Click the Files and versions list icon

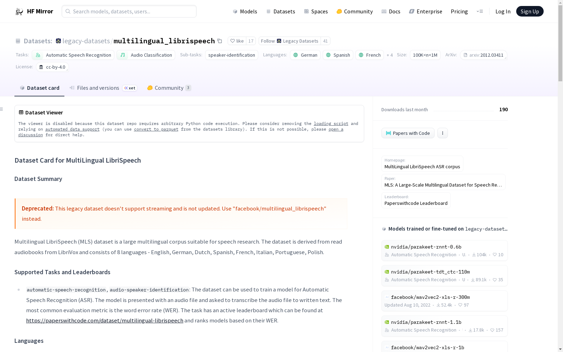tap(72, 88)
